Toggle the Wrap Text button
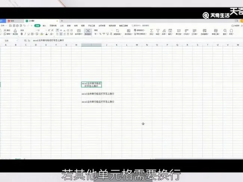243x182 pixels. tap(88, 32)
